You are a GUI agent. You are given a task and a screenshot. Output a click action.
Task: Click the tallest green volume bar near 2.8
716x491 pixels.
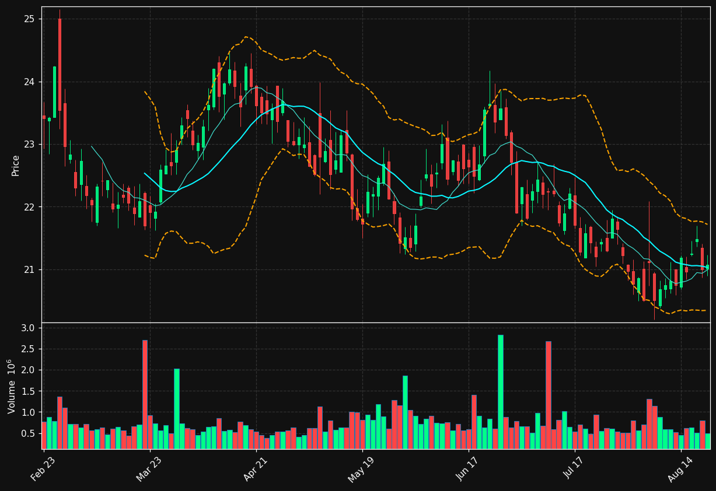pos(501,392)
